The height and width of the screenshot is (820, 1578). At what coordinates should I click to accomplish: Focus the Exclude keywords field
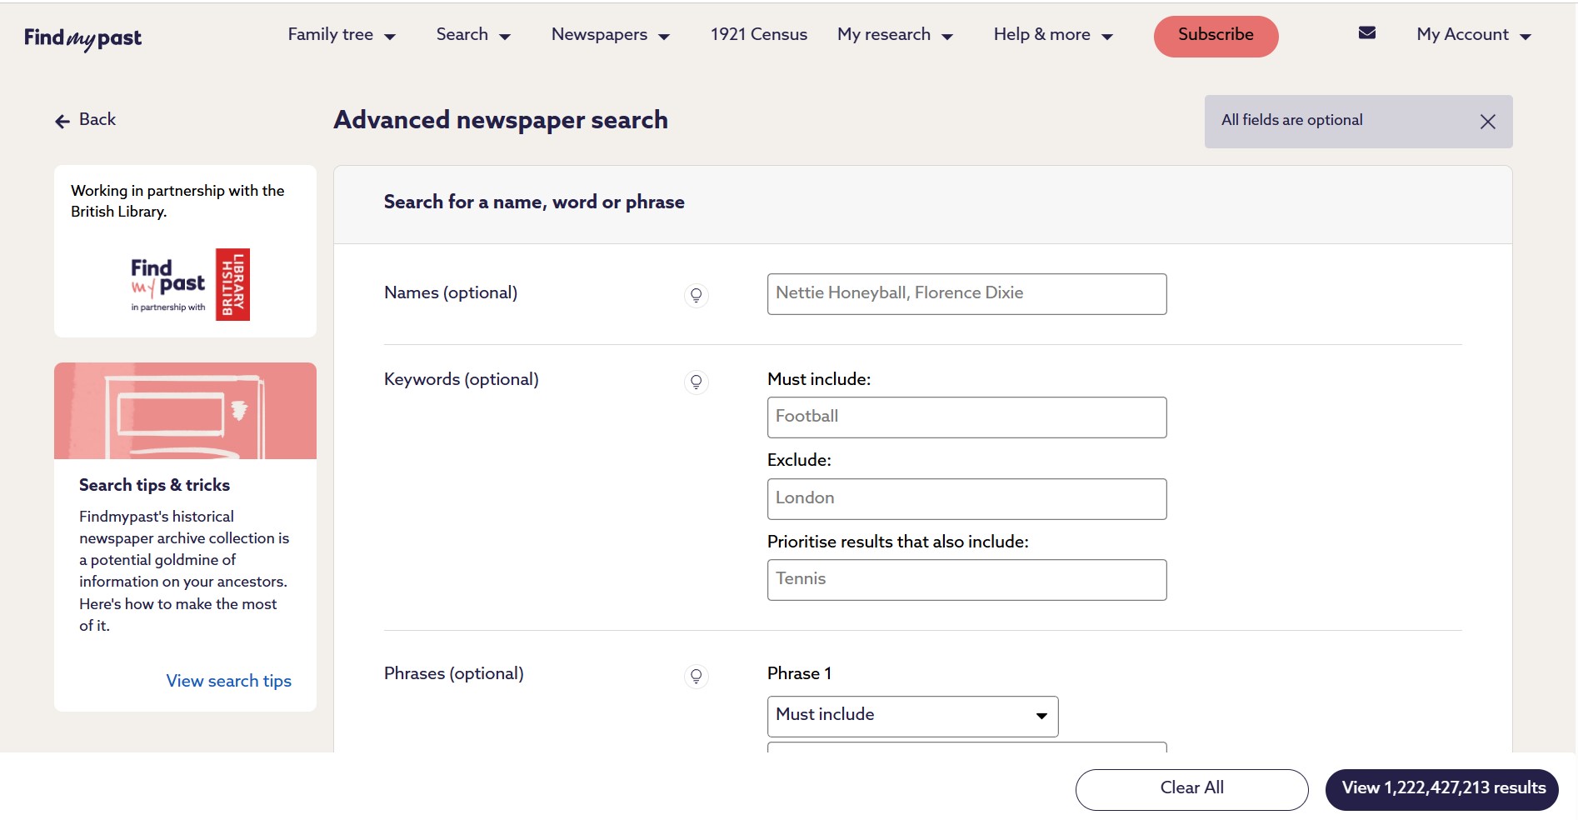click(966, 498)
